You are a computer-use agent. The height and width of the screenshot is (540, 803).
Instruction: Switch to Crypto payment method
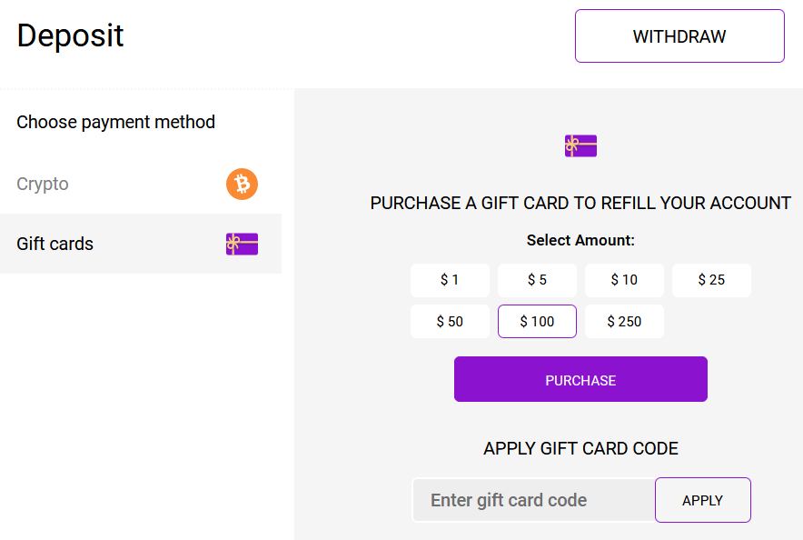(x=43, y=185)
